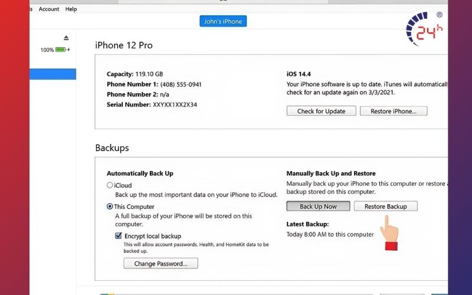Image resolution: width=472 pixels, height=295 pixels.
Task: Click the Change Password... button
Action: (x=160, y=263)
